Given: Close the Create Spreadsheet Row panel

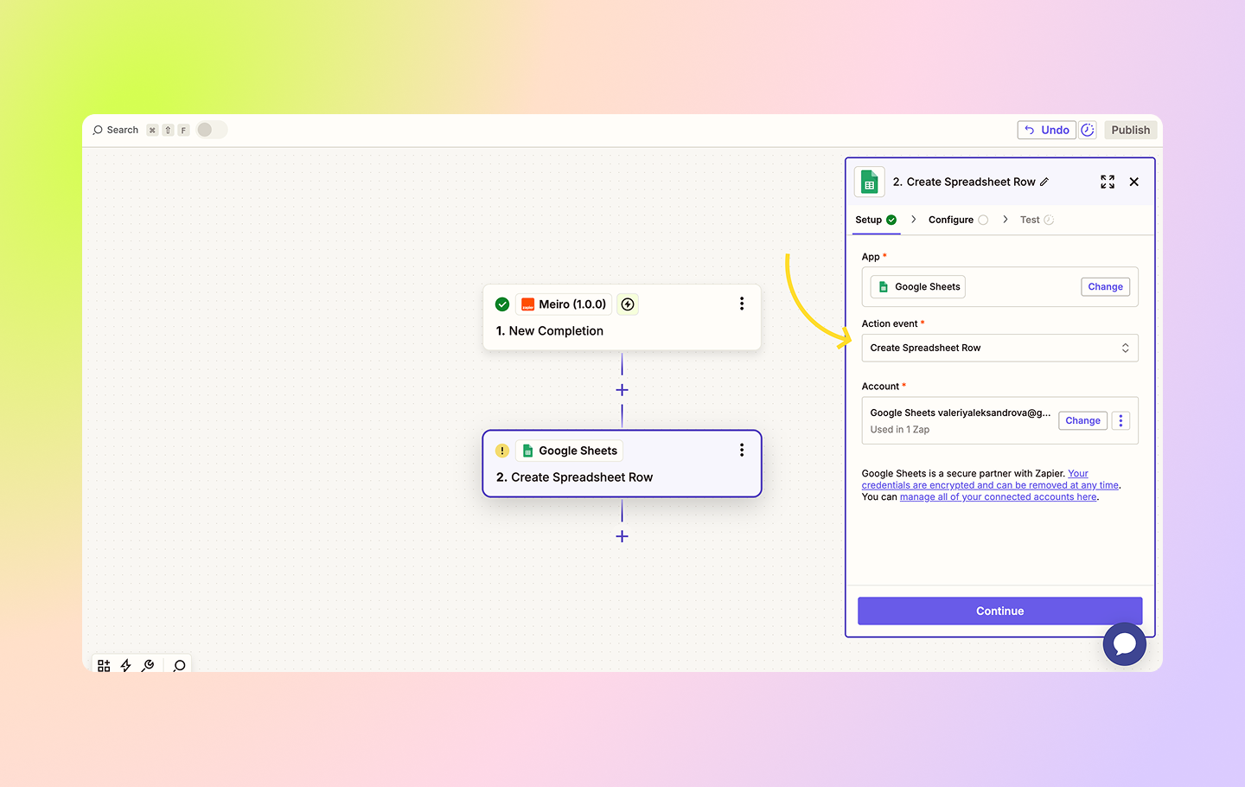Looking at the screenshot, I should tap(1134, 182).
